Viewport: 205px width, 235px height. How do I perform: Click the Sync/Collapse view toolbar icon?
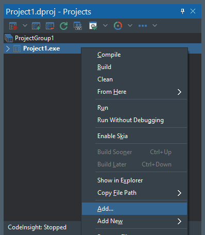coord(78,26)
